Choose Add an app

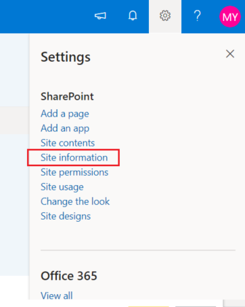pyautogui.click(x=65, y=128)
